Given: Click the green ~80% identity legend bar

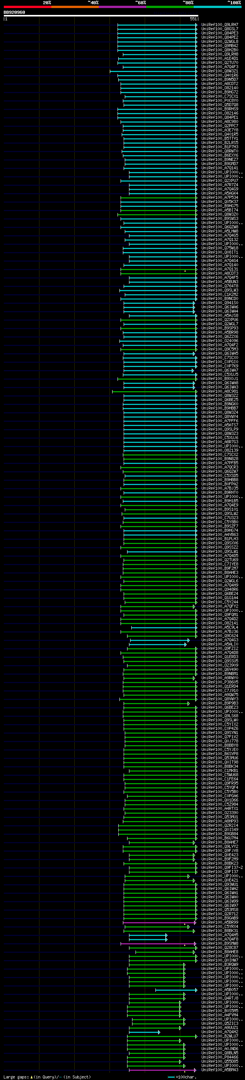Looking at the screenshot, I should pos(170,7).
